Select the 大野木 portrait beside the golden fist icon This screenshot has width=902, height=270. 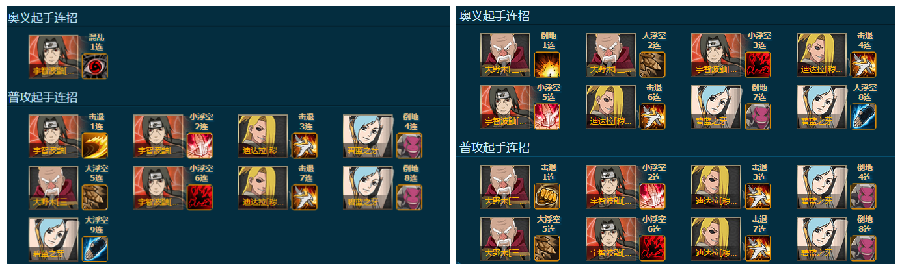point(506,187)
